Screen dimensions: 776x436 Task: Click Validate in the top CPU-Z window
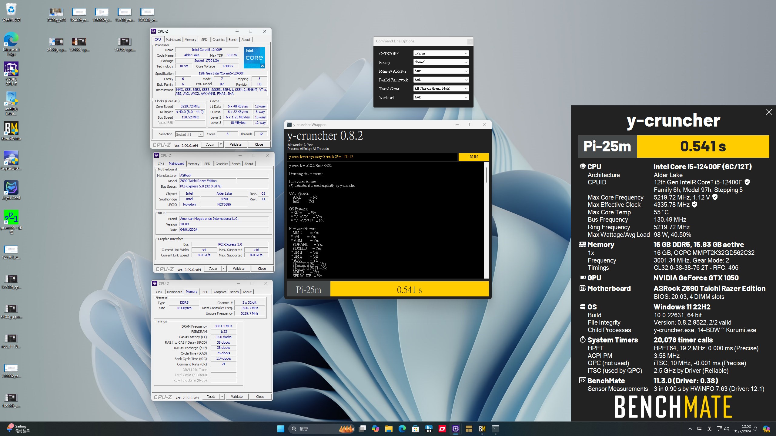pyautogui.click(x=236, y=144)
